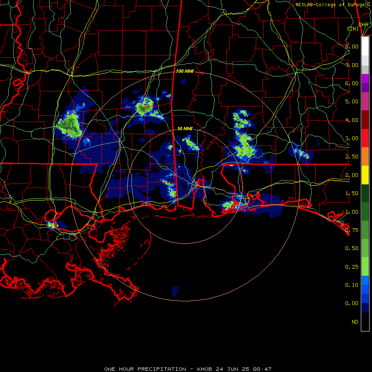Click the 0.10 legend value

[x=352, y=285]
